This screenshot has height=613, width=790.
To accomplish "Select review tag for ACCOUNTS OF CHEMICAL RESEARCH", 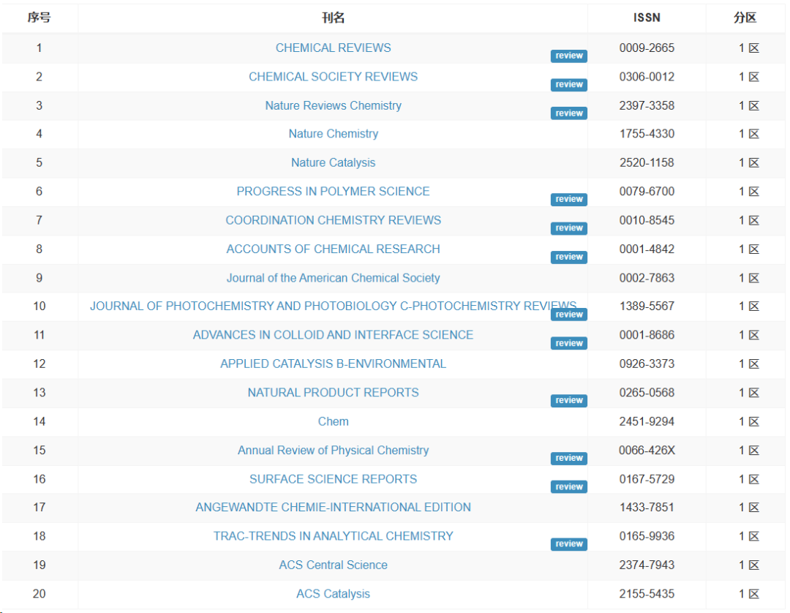I will [569, 257].
